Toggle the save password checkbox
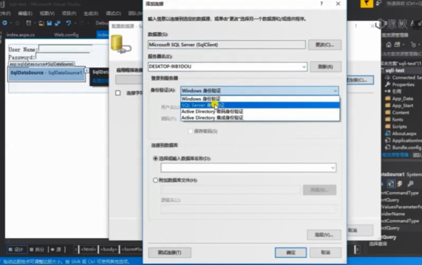422x265 pixels. click(x=190, y=131)
